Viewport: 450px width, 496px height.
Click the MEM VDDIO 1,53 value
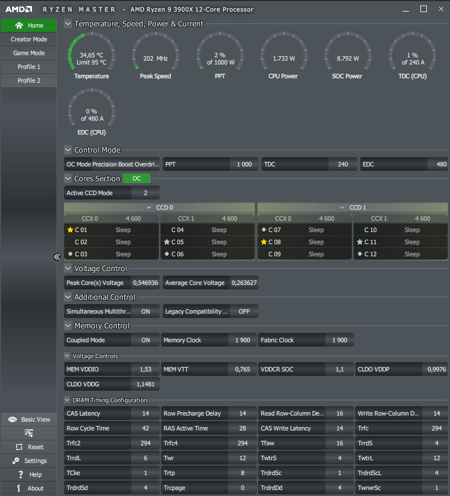pyautogui.click(x=146, y=369)
